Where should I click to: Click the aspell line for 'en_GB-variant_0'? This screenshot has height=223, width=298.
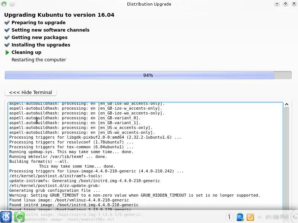click(x=75, y=118)
